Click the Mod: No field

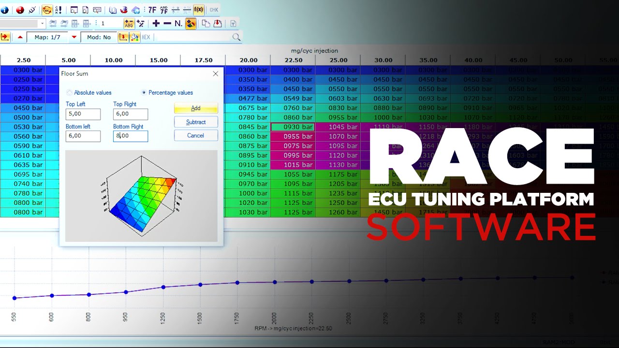point(99,37)
